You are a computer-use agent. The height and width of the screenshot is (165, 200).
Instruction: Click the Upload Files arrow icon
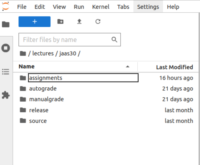79,22
